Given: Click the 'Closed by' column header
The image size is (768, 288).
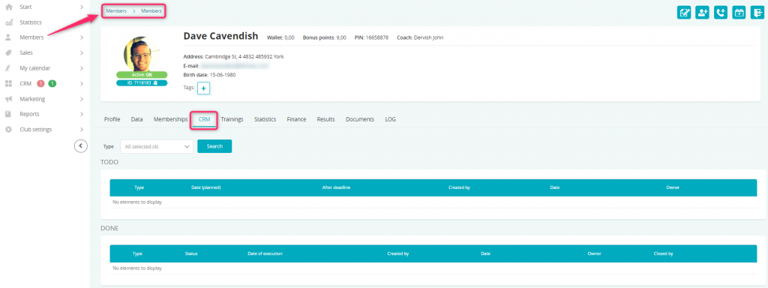Looking at the screenshot, I should point(663,254).
